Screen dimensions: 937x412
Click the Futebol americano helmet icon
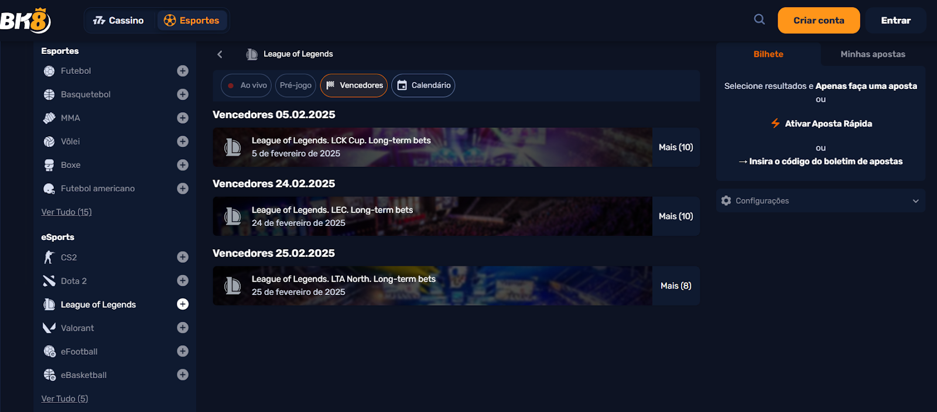pos(49,188)
